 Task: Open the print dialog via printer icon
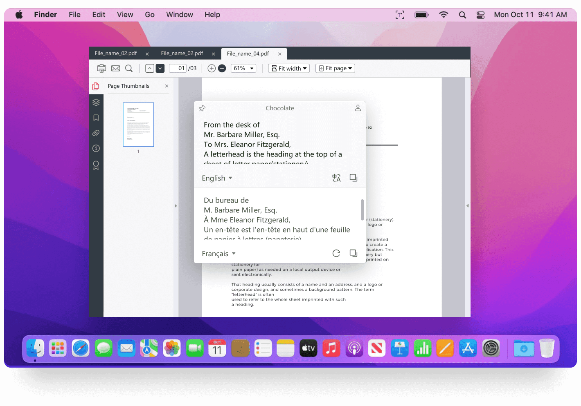(101, 68)
